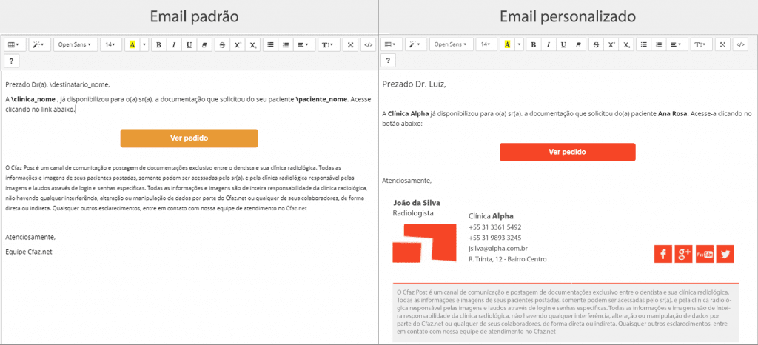Viewport: 758px width, 345px height.
Task: Open code view in the Email personalizado editor
Action: pyautogui.click(x=740, y=44)
